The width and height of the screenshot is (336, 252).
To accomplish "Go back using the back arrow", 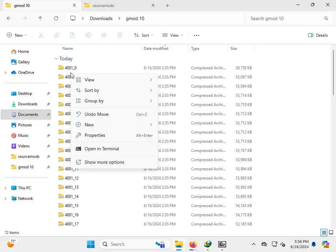I will (x=9, y=18).
